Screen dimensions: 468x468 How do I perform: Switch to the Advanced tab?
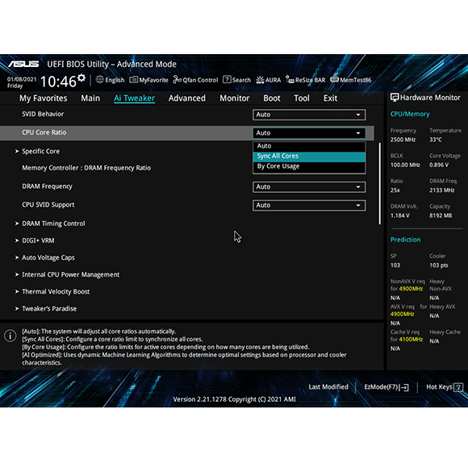(x=187, y=98)
